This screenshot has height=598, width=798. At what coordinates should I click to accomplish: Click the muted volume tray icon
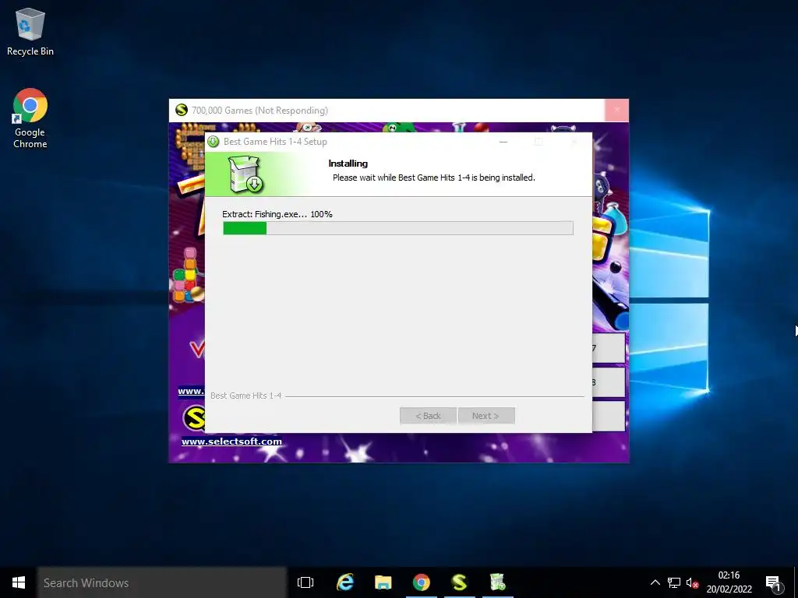tap(692, 582)
